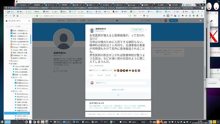The width and height of the screenshot is (220, 124).
Task: Go back with Firefox's back arrow
Action: coord(7,16)
